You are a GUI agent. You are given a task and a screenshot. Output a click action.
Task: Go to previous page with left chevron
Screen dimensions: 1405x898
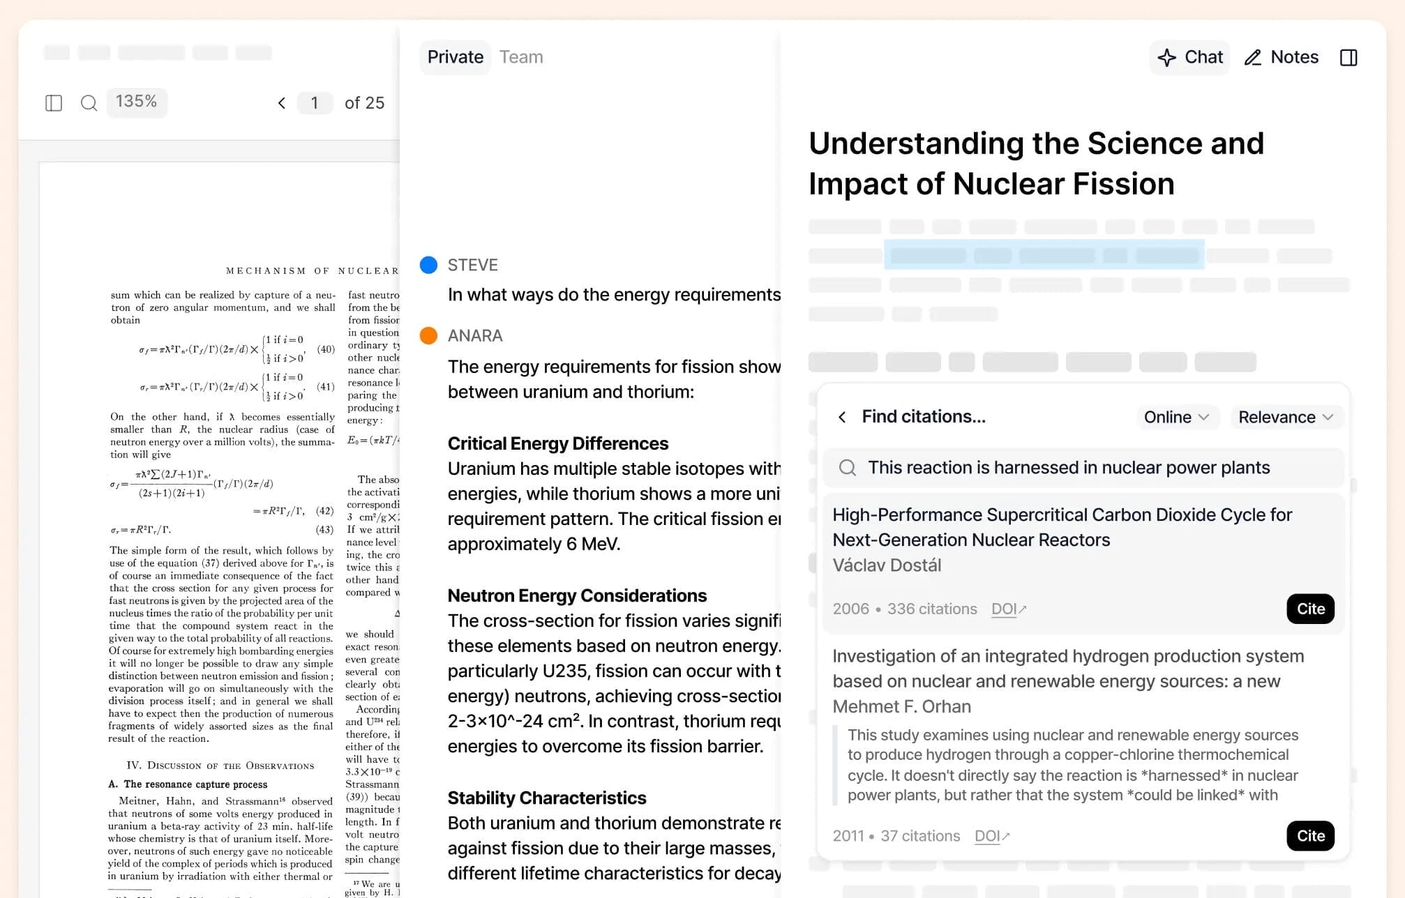pyautogui.click(x=282, y=102)
